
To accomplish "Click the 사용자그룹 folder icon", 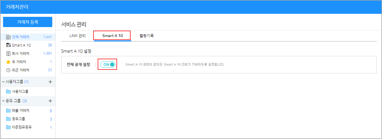I will point(8,91).
